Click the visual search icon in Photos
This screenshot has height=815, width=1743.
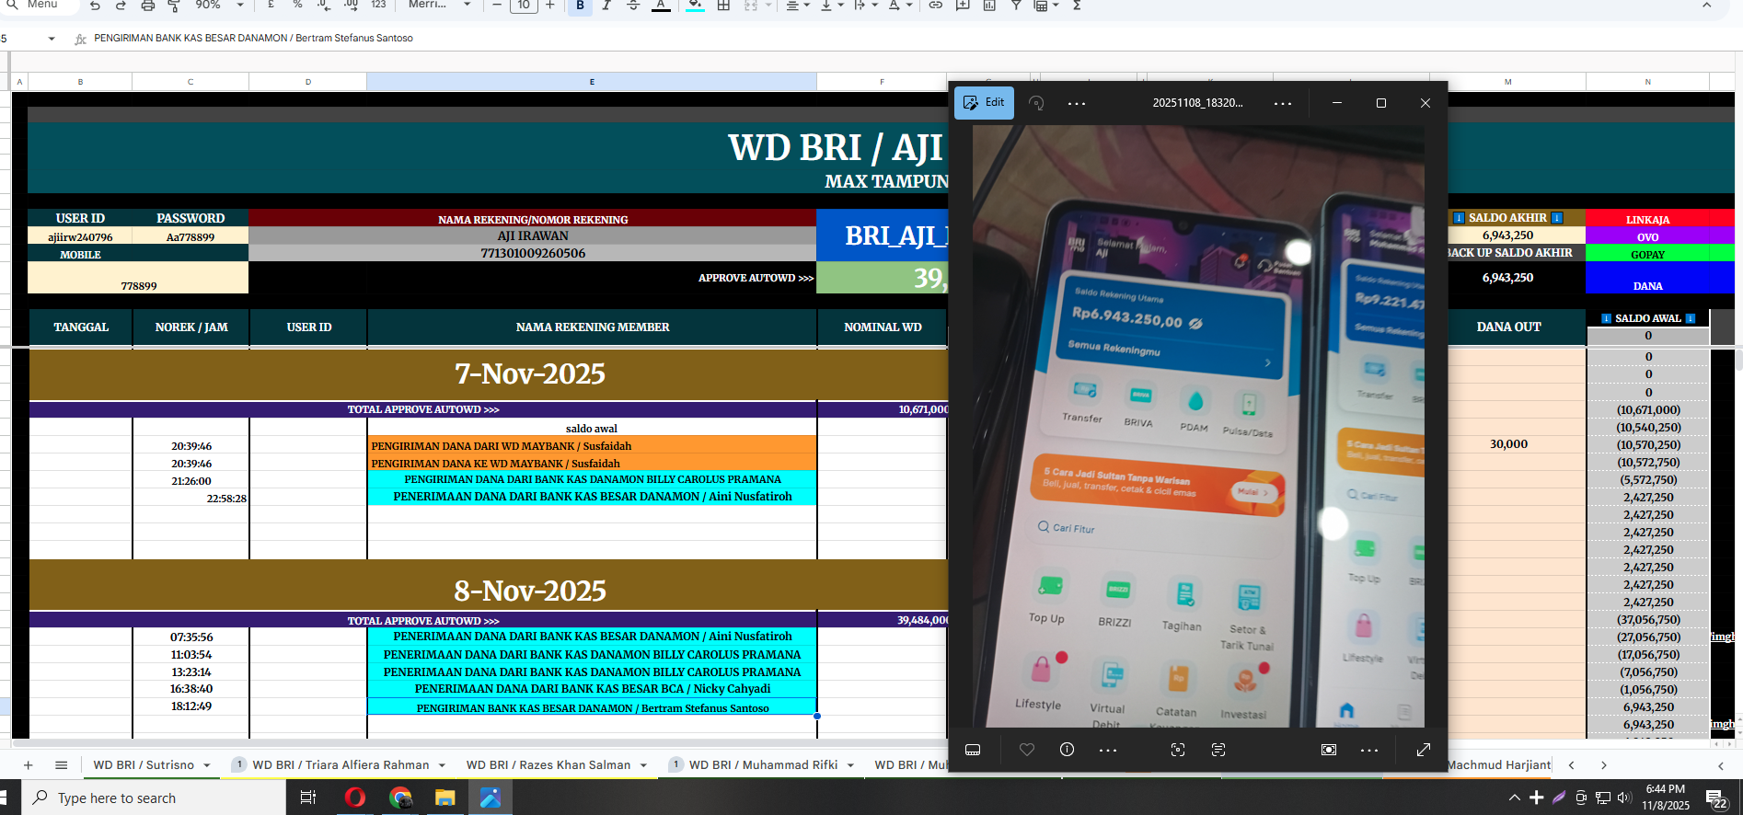1178,750
